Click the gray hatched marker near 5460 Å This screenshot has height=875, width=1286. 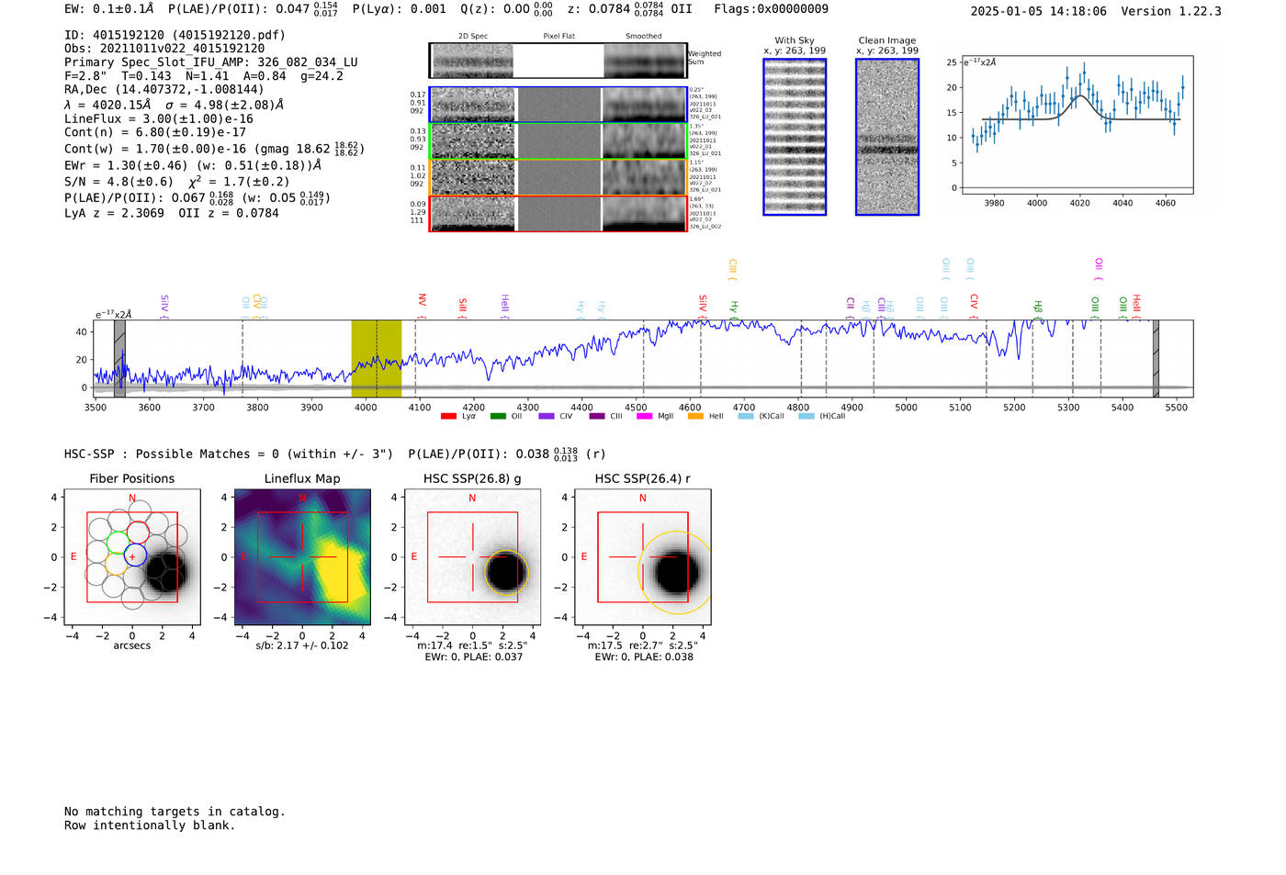point(1156,359)
